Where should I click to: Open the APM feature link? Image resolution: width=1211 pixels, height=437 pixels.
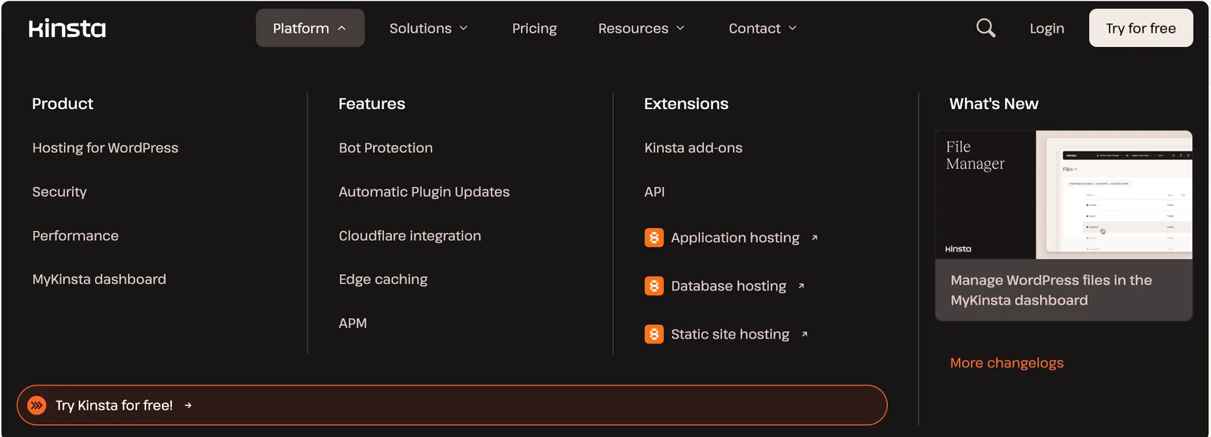[353, 323]
